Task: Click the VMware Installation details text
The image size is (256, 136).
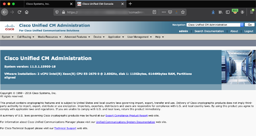Action: click(x=98, y=76)
